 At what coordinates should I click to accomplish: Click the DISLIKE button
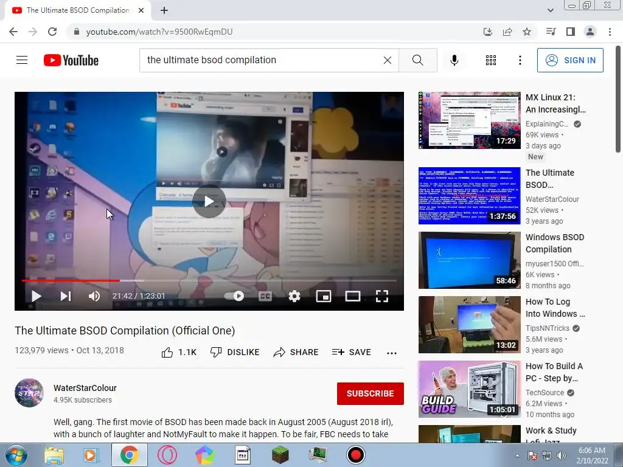click(x=234, y=352)
